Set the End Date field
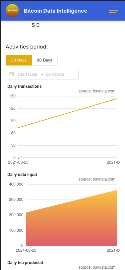The height and width of the screenshot is (270, 125). click(55, 74)
